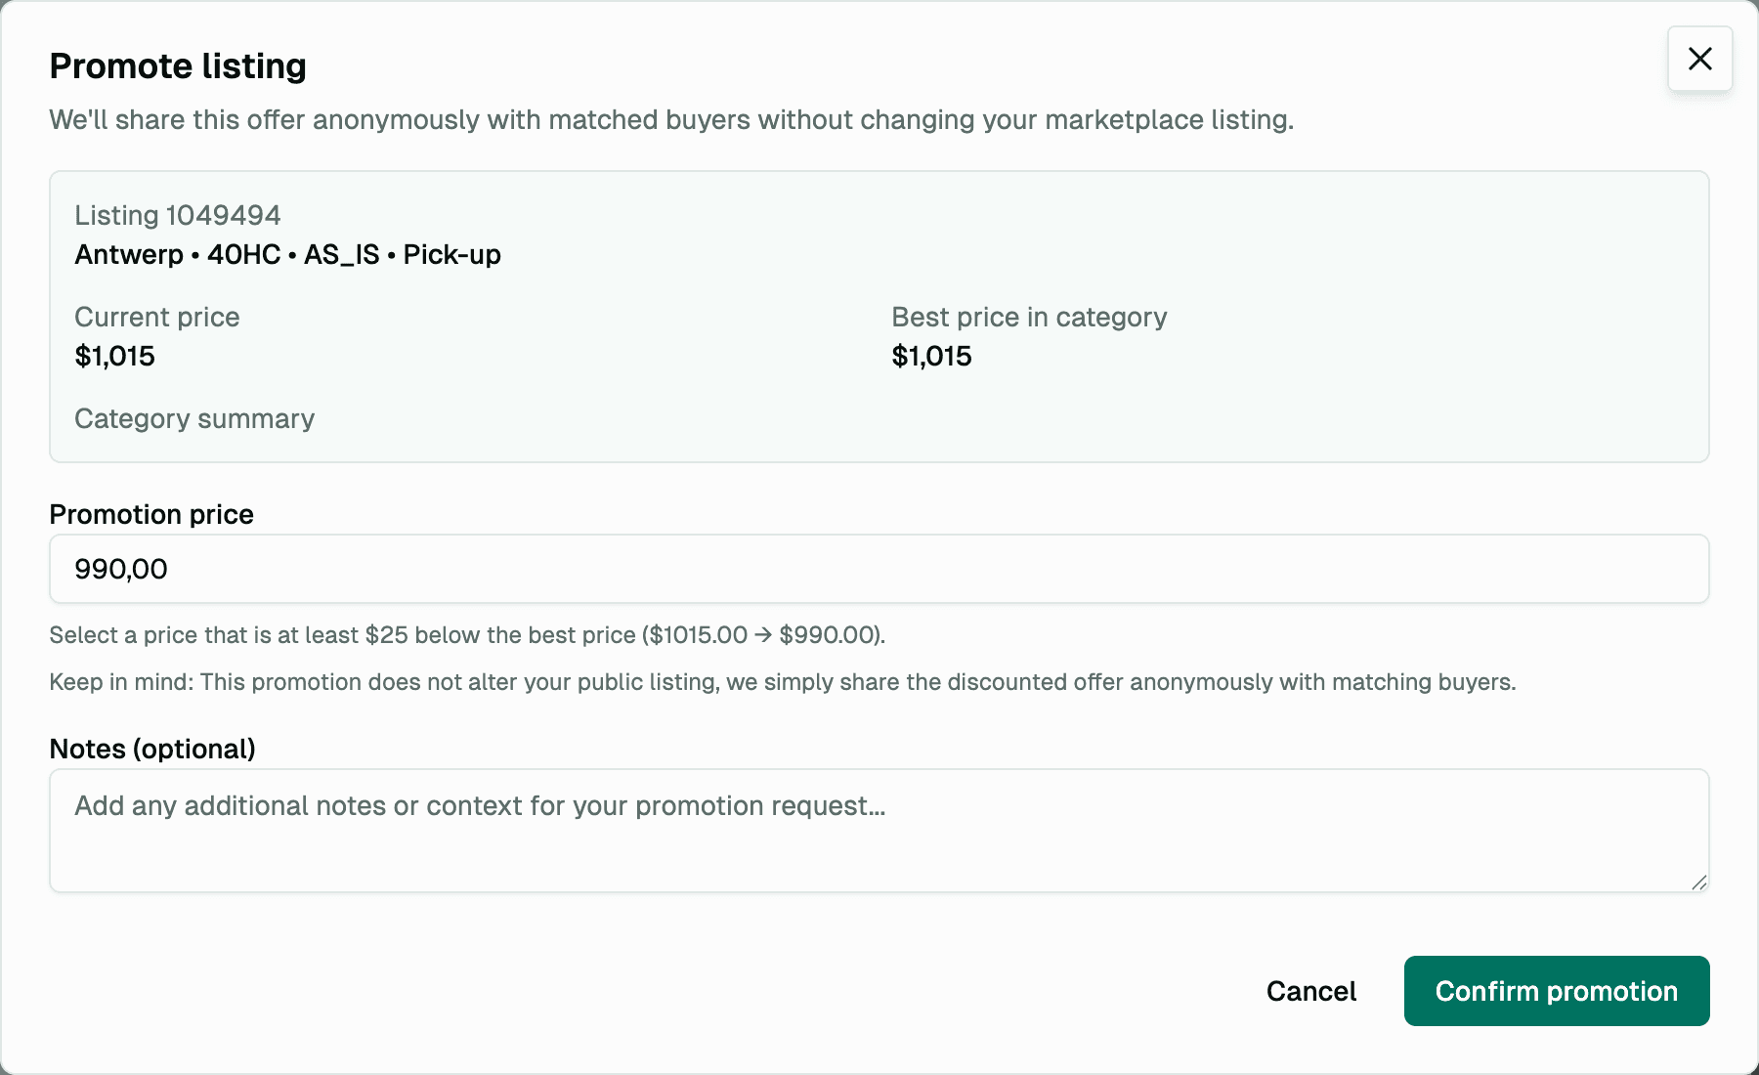Image resolution: width=1759 pixels, height=1075 pixels.
Task: Select the 990,00 price value
Action: [x=121, y=568]
